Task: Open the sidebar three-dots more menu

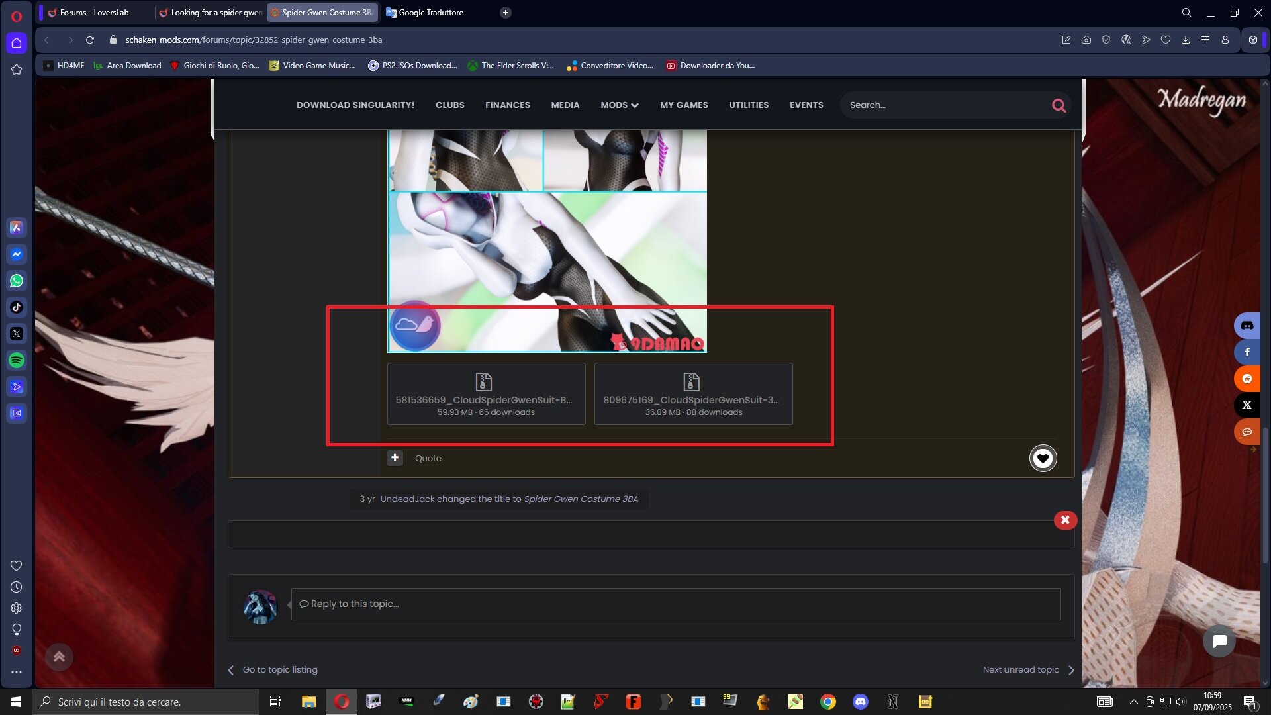Action: 17,672
